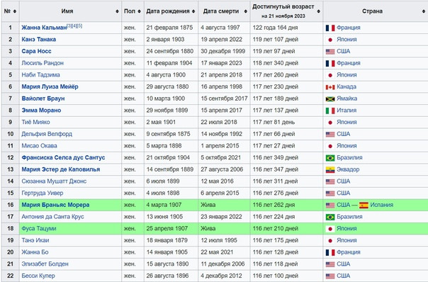Click Бразилия link in row 12
The image size is (428, 282).
pos(349,157)
